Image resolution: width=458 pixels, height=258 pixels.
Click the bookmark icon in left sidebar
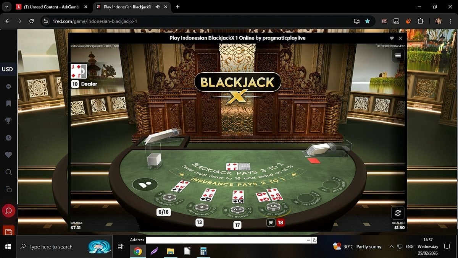tap(8, 104)
